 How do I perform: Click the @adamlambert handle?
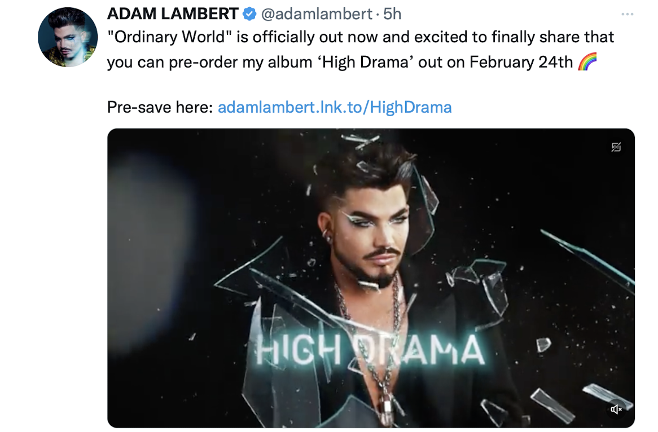pos(317,14)
